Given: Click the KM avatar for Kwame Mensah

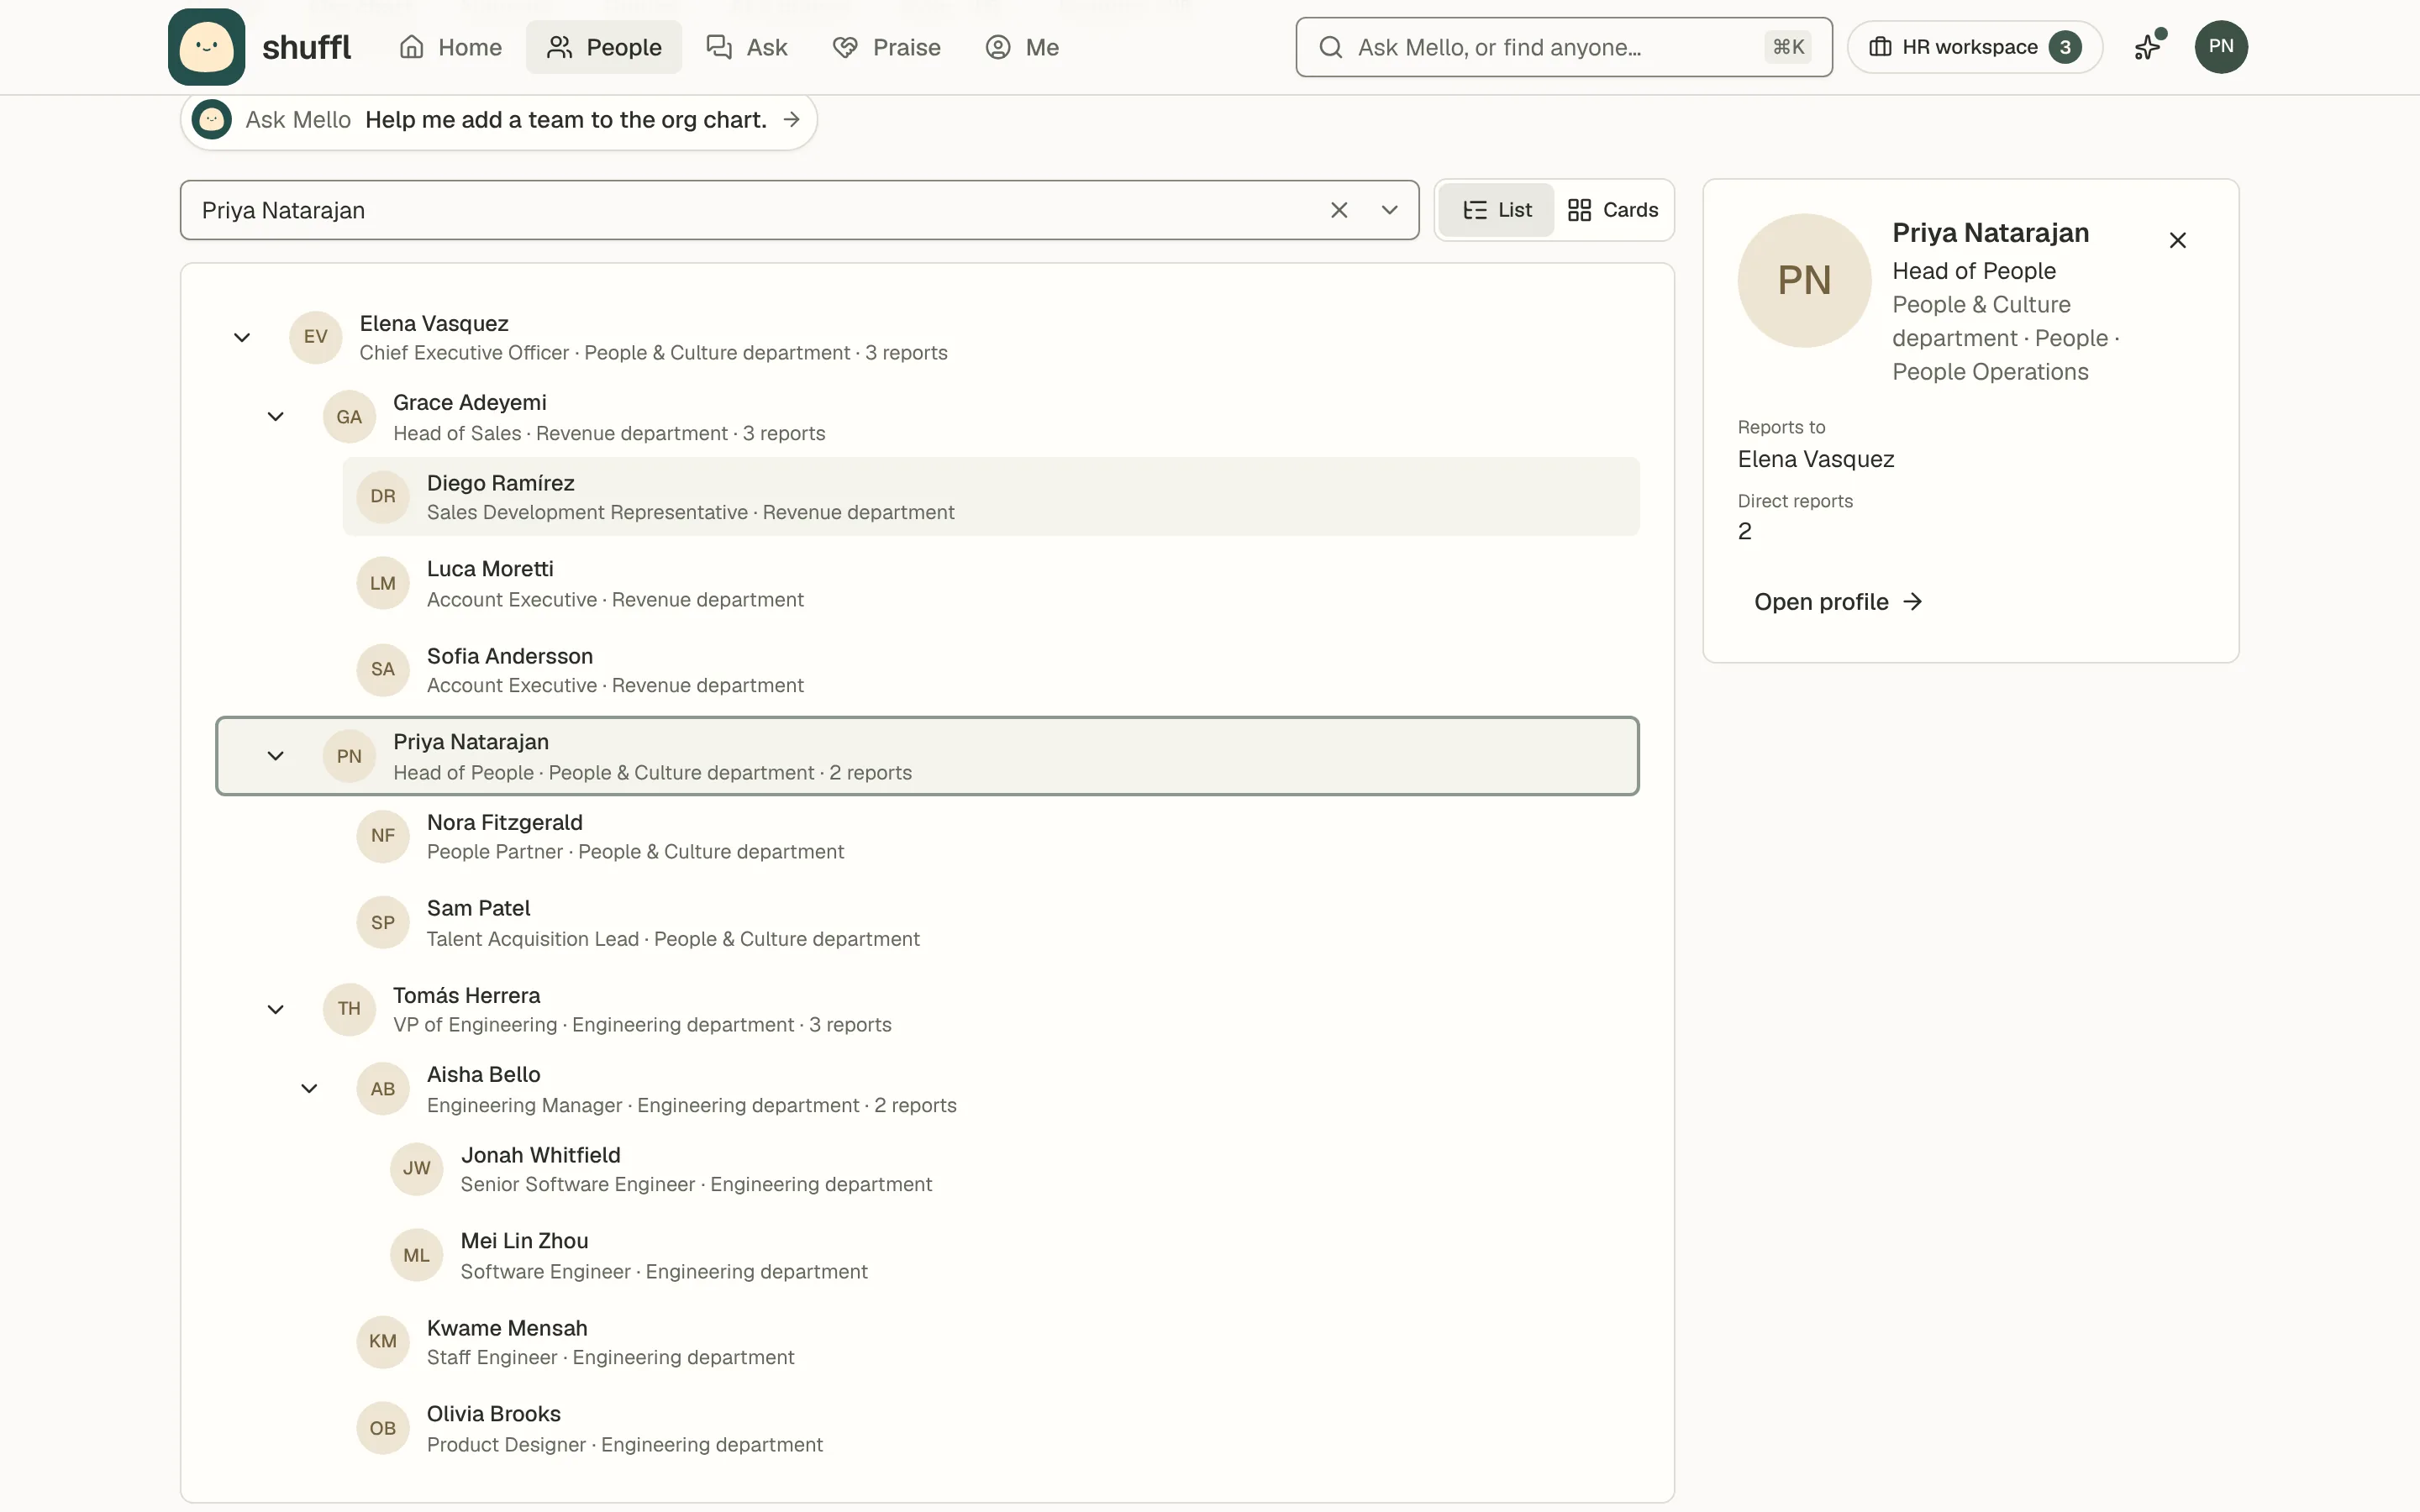Looking at the screenshot, I should (x=383, y=1342).
